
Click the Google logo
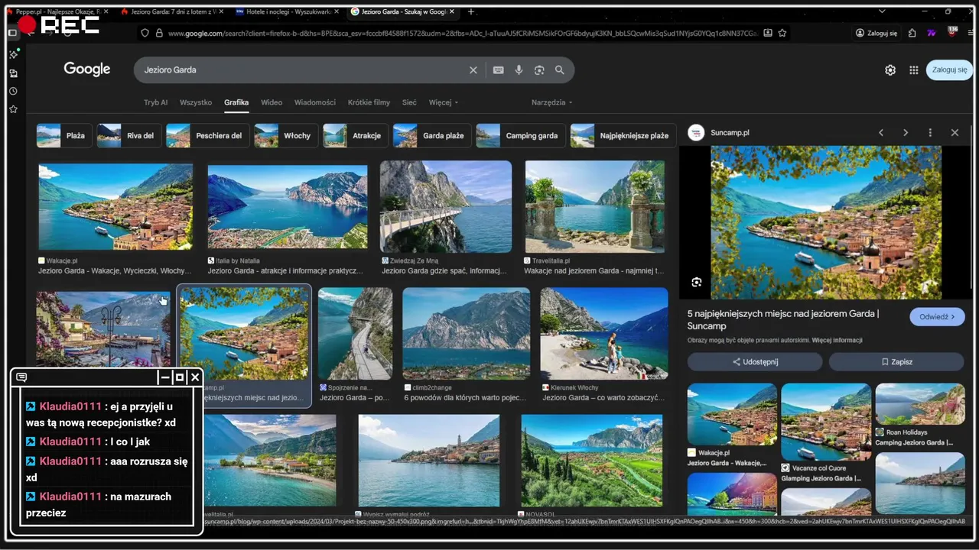tap(87, 70)
